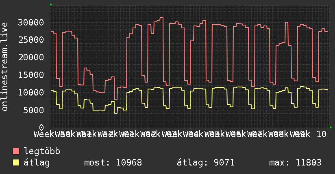Click the 'most: 10968' value

[x=113, y=163]
